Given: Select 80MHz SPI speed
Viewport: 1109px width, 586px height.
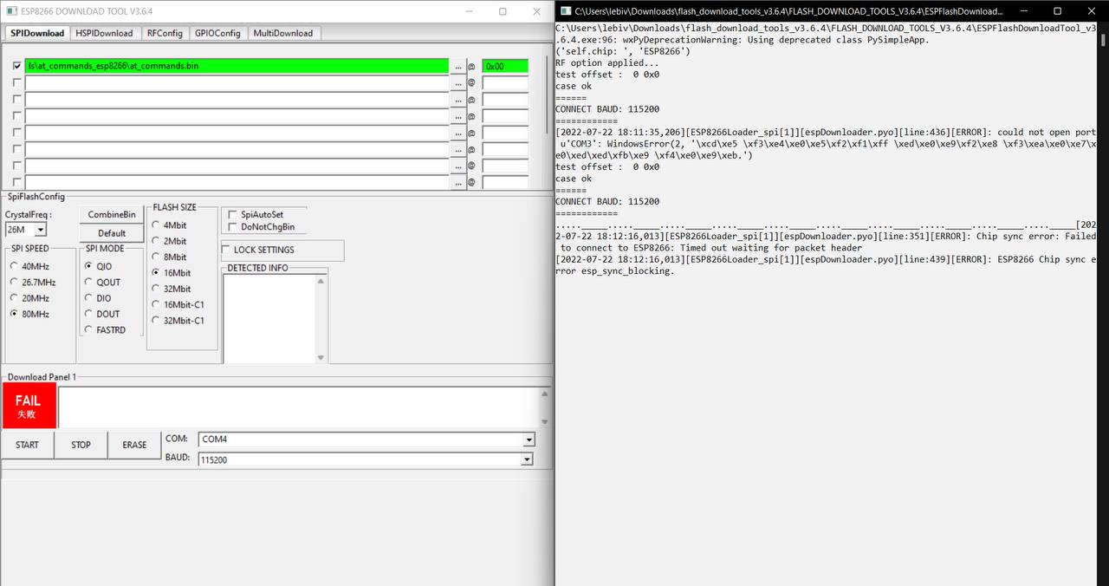Looking at the screenshot, I should click(x=29, y=314).
